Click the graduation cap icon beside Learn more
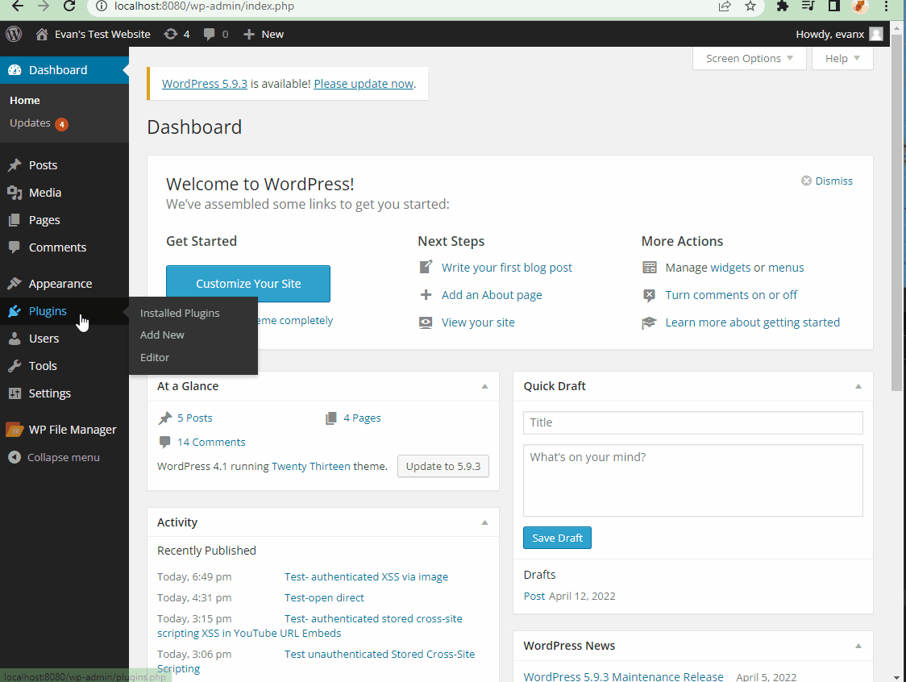 pyautogui.click(x=650, y=322)
